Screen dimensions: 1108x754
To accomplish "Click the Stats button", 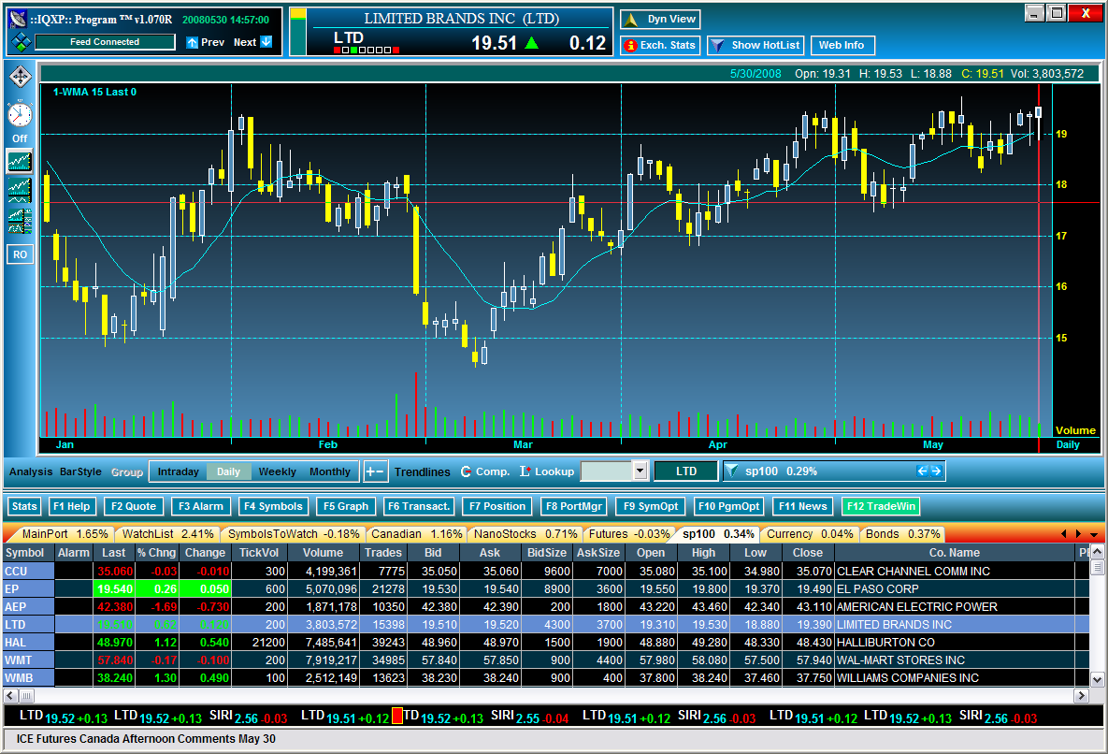I will 24,506.
